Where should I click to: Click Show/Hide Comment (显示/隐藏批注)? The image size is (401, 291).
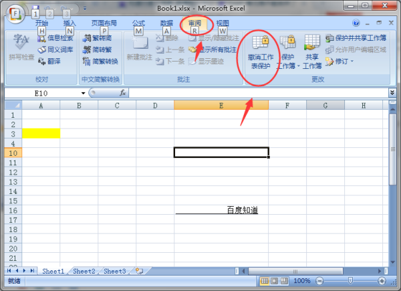pyautogui.click(x=214, y=38)
